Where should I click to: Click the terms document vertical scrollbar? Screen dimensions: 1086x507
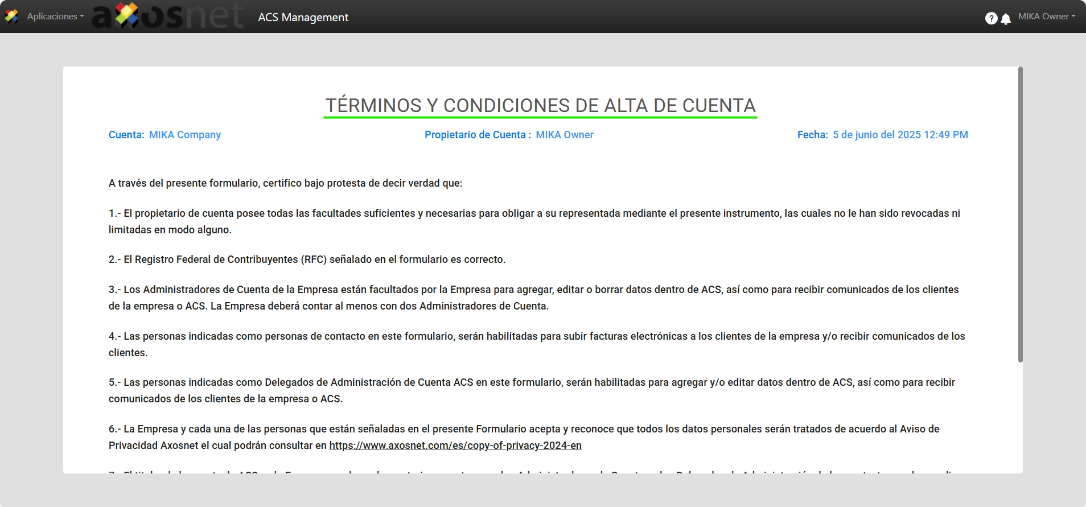(1020, 215)
